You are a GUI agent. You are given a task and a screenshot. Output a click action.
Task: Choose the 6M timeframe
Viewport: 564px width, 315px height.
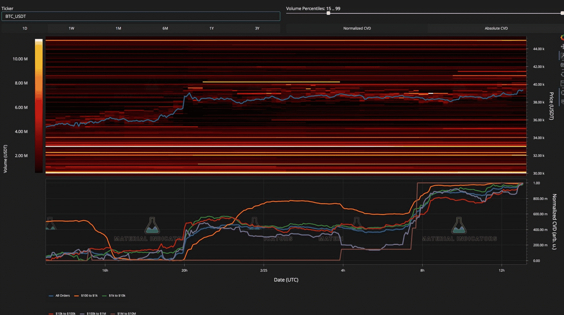tap(165, 28)
